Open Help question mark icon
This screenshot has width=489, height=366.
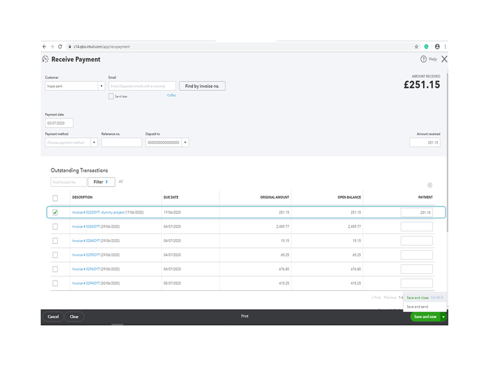click(423, 59)
